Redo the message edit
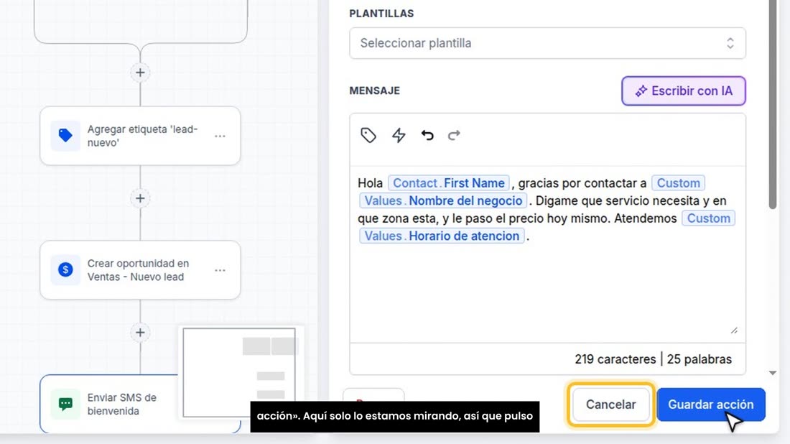Viewport: 790px width, 444px height. click(x=454, y=135)
